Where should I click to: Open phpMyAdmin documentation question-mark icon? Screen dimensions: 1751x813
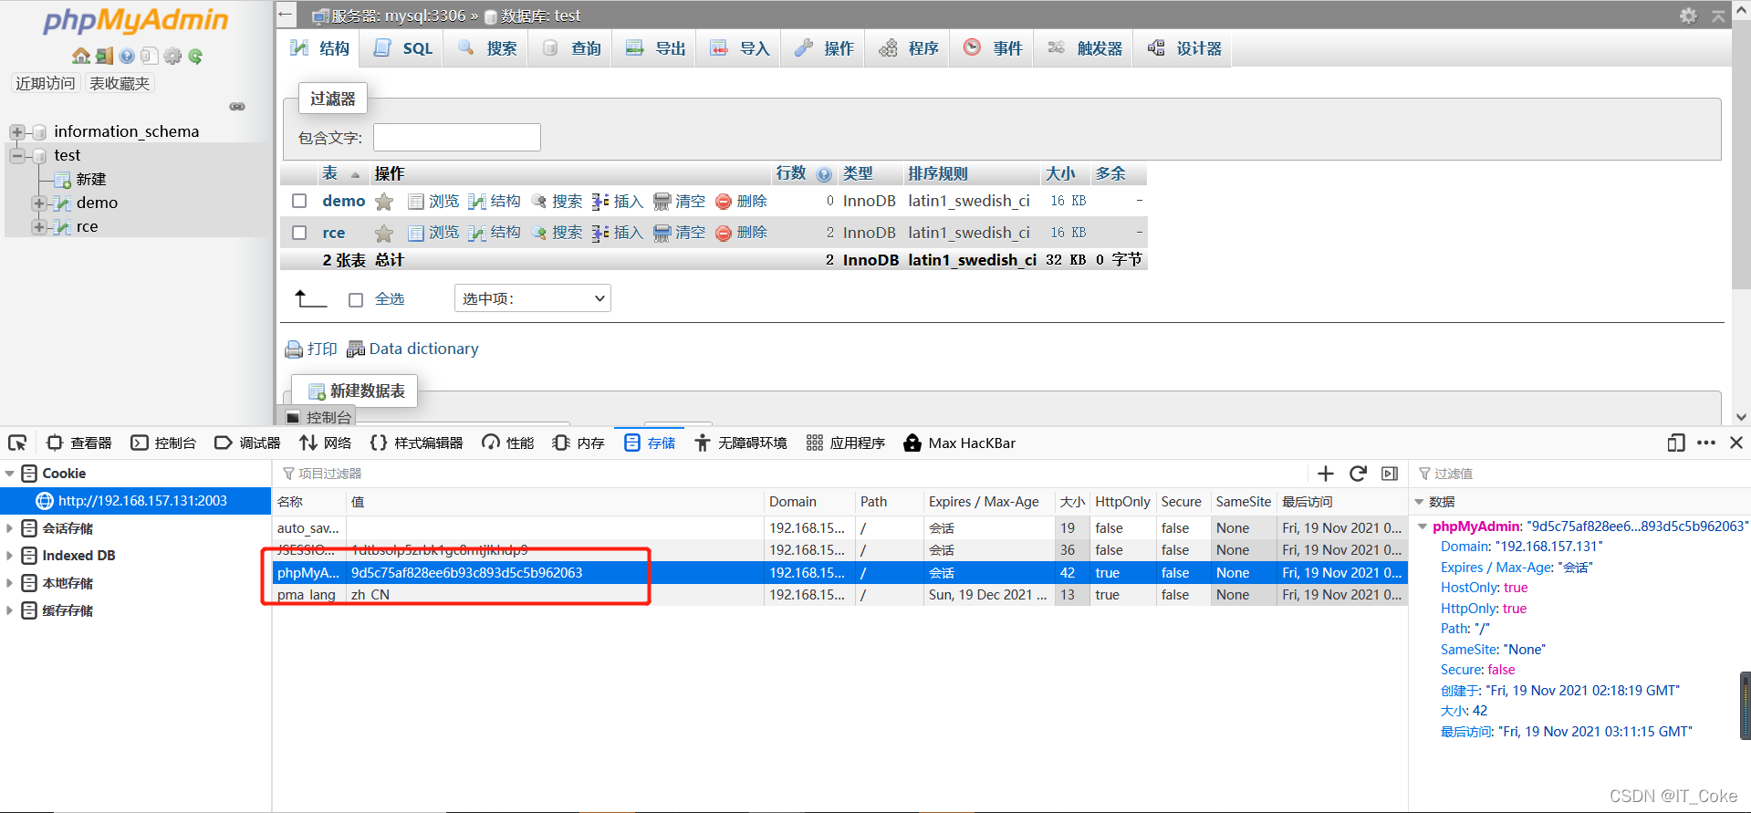coord(127,56)
